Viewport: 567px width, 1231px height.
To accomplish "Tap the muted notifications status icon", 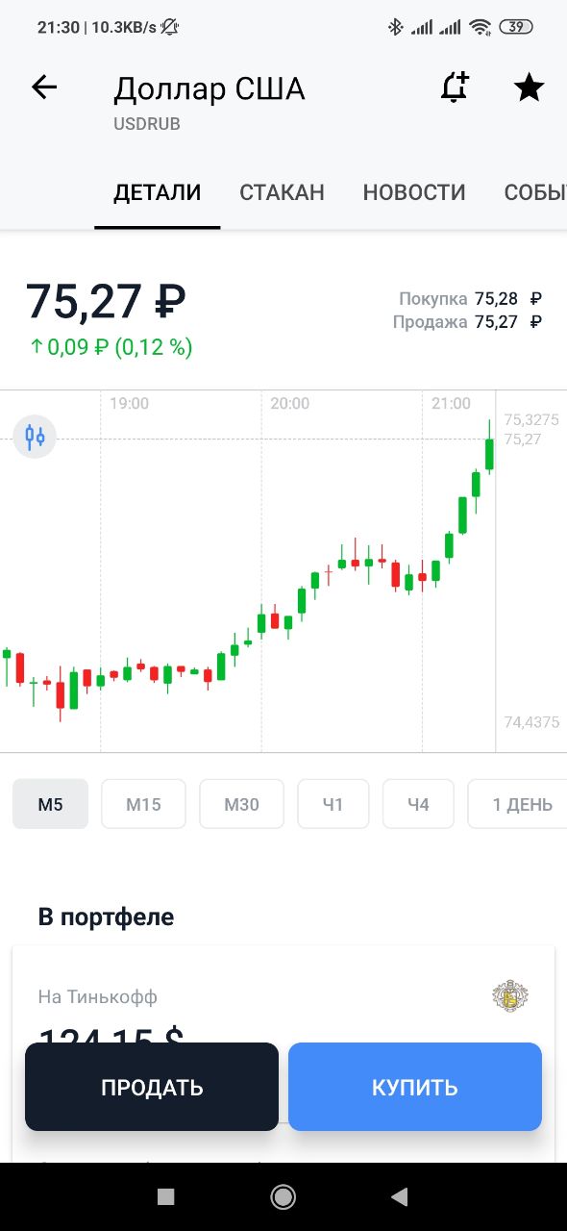I will tap(170, 27).
